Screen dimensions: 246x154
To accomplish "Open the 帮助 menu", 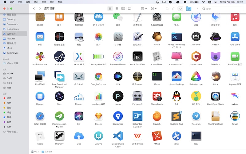I will pos(60,2).
